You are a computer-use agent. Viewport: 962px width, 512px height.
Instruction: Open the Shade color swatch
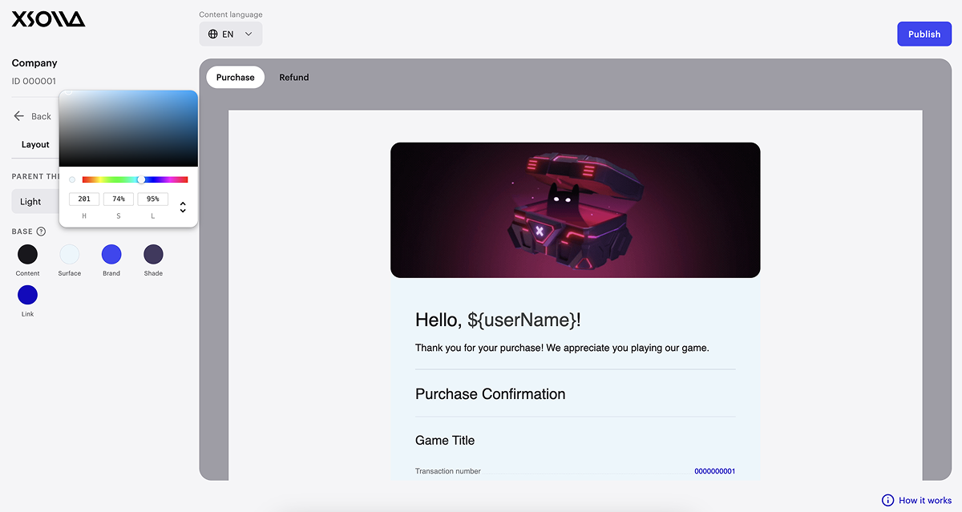pyautogui.click(x=153, y=255)
